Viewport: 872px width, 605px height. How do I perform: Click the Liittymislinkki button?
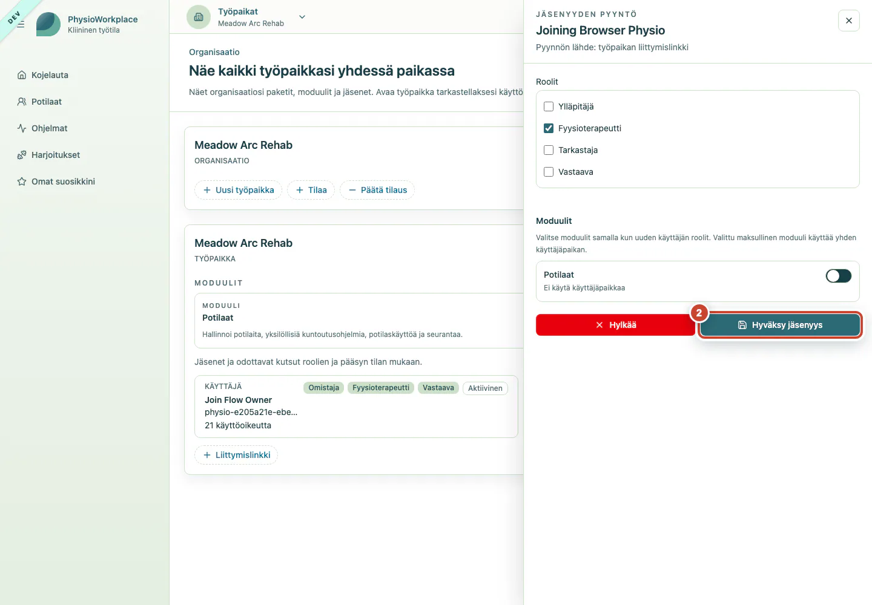coord(236,455)
